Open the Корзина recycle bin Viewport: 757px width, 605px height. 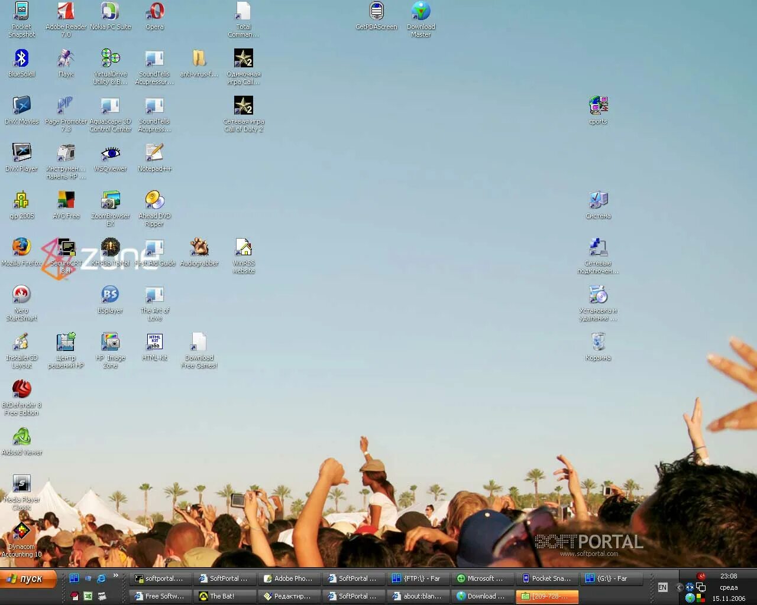(x=598, y=347)
